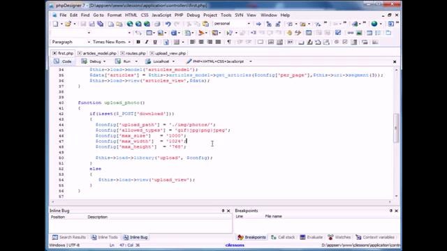Expand the Open folder dropdown arrow
This screenshot has height=251, width=447.
pos(75,24)
